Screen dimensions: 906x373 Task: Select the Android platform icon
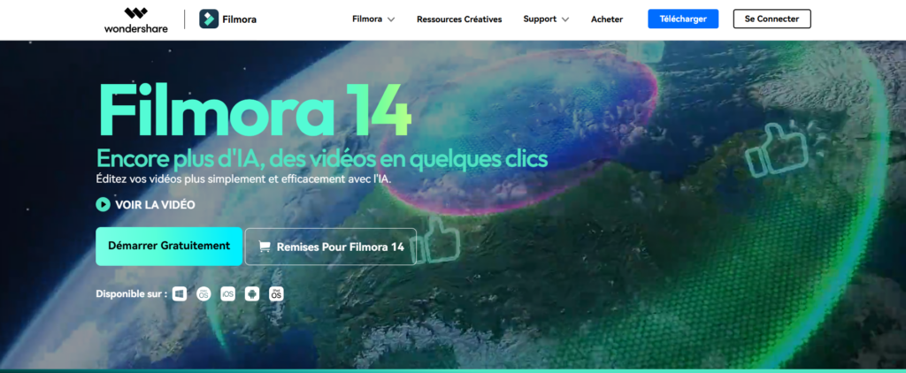(252, 293)
